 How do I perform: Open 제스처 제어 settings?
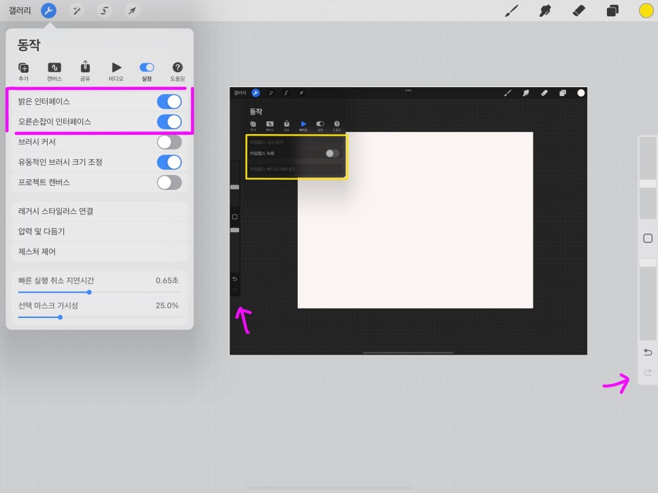click(99, 251)
